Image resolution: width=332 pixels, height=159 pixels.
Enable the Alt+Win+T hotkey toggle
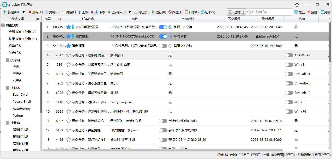289,55
